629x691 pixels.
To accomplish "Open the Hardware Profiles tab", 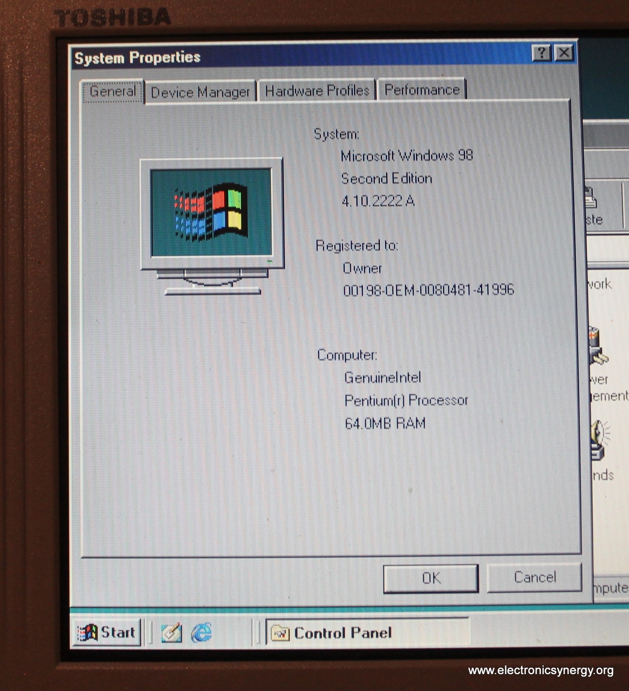I will tap(317, 91).
